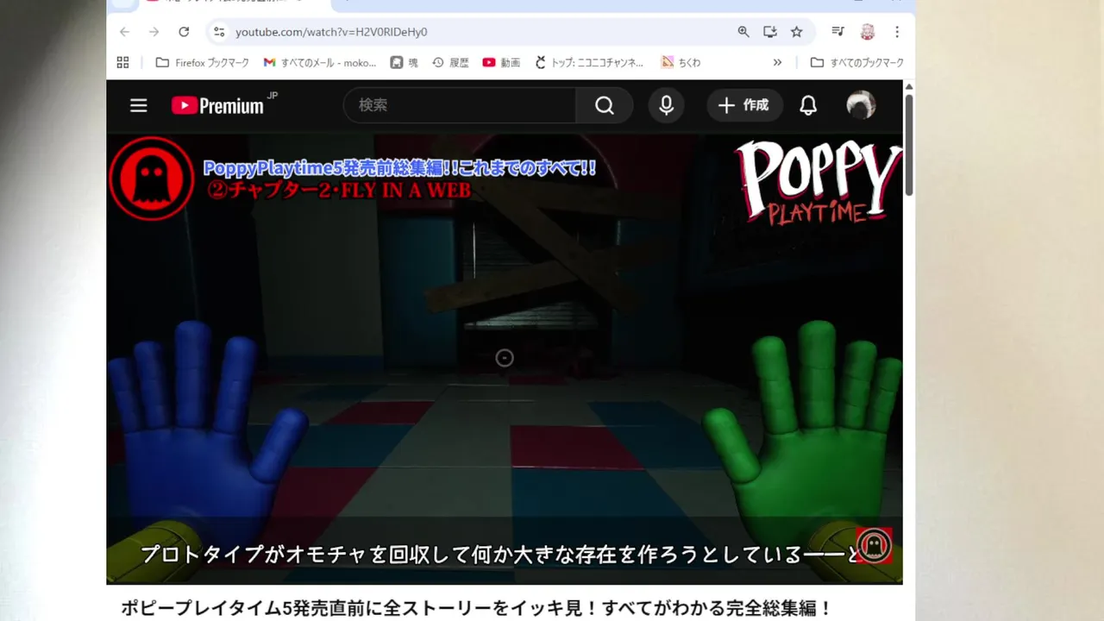Viewport: 1104px width, 621px height.
Task: Open the すべてのメール Gmail bookmark
Action: click(320, 62)
